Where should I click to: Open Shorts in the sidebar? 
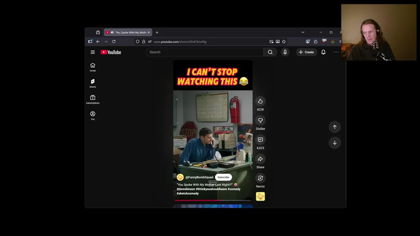(x=93, y=83)
